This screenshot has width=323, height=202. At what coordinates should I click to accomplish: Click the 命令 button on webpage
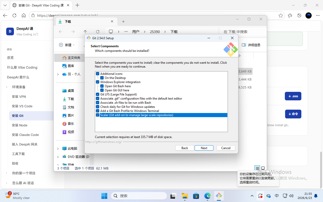[293, 114]
